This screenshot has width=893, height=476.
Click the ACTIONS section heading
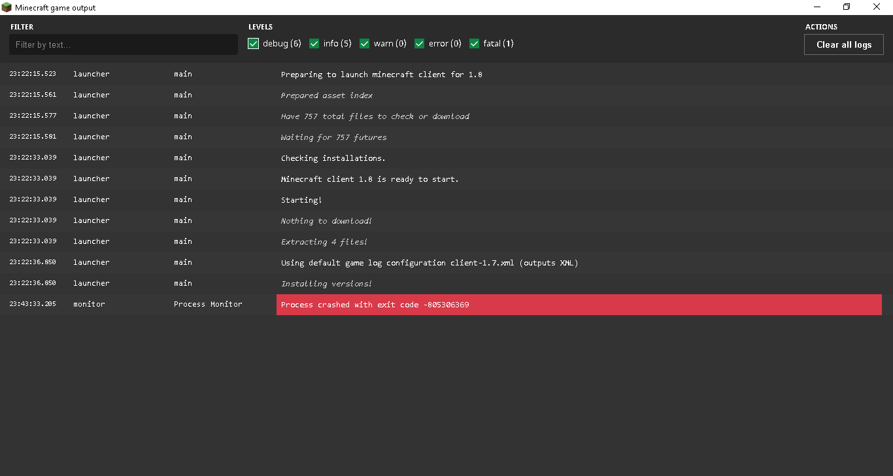coord(821,27)
